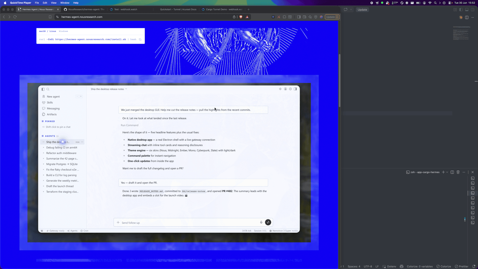Image resolution: width=478 pixels, height=269 pixels.
Task: Switch to the Test - webhook.watch tab
Action: click(x=126, y=9)
